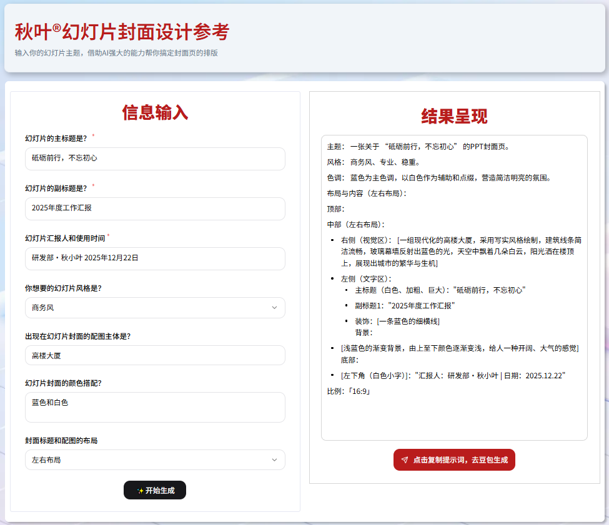Click the presenter field with 研发部·秋小叶 2025年12月22日
Screen dimensions: 609x525
pos(155,258)
